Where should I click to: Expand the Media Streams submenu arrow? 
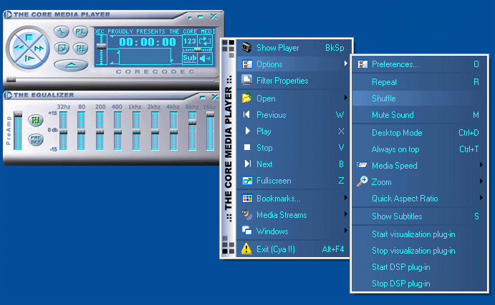[x=346, y=214]
